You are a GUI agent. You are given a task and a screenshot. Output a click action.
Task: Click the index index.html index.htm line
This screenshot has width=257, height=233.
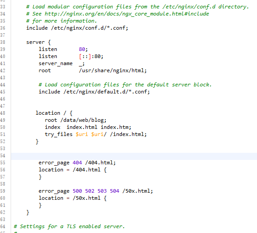pyautogui.click(x=88, y=127)
